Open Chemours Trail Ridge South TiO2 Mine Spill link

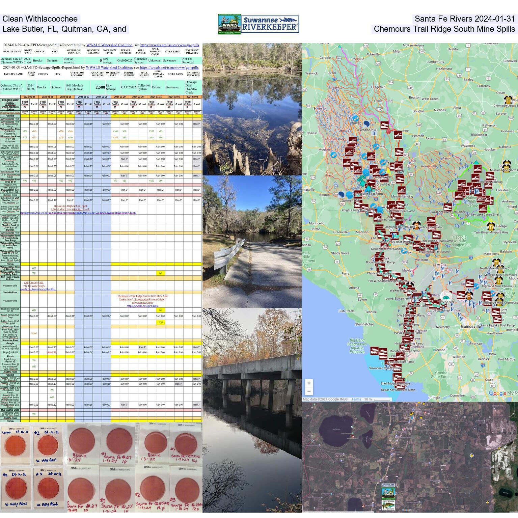(143, 296)
